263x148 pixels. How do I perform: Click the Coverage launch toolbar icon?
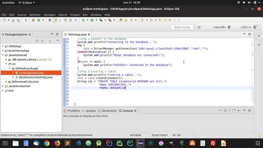[101, 20]
